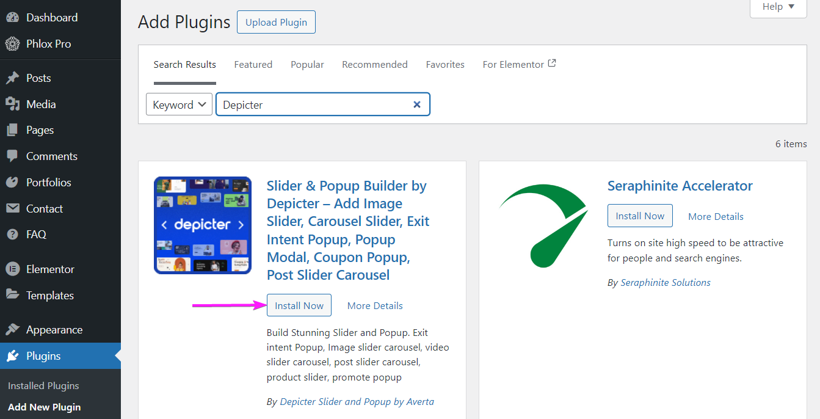Image resolution: width=820 pixels, height=419 pixels.
Task: Click the Plugins plug icon
Action: [12, 356]
